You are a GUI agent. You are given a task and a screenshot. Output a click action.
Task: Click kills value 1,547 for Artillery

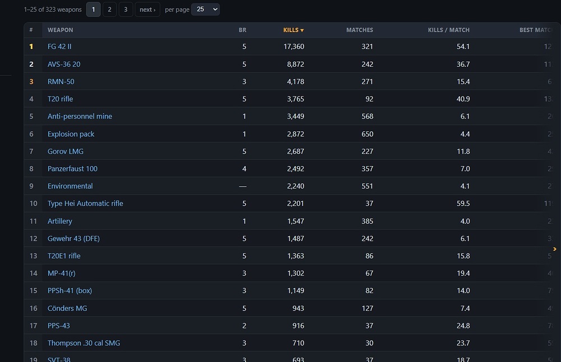(x=296, y=221)
